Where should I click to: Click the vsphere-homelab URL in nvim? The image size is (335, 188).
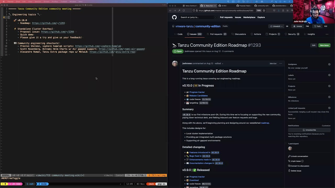(x=98, y=46)
